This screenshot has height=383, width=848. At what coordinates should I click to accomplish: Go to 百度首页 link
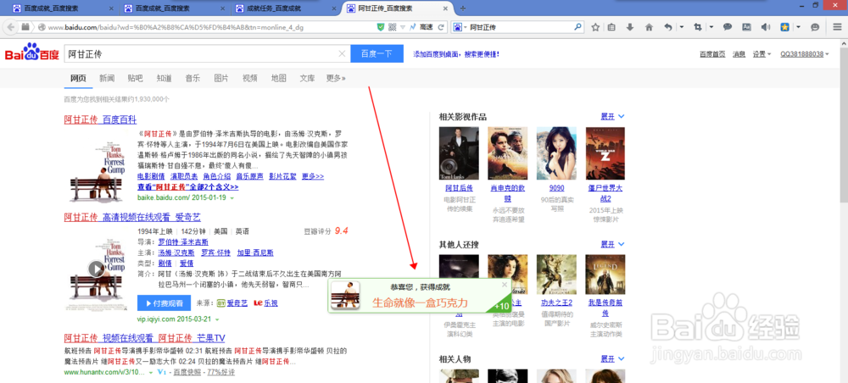(x=712, y=54)
